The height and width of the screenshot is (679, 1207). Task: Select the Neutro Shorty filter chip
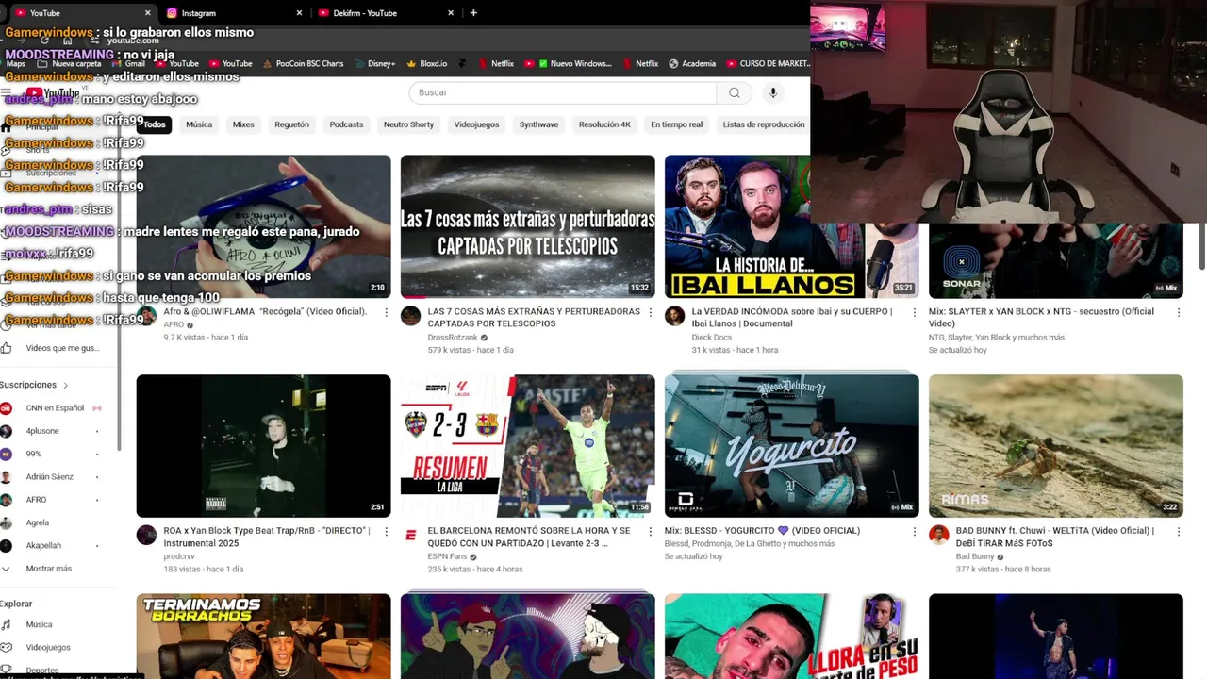(408, 124)
